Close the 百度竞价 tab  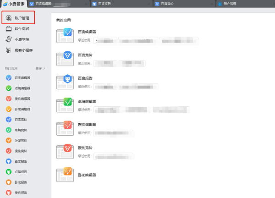(212, 4)
